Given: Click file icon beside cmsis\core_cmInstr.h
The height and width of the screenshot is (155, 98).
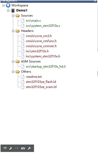Looking at the screenshot, I should 23,46.
